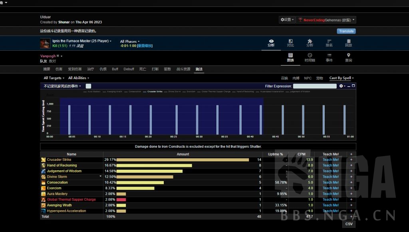The image size is (409, 232).
Task: Open the chart gear settings menu
Action: 342,86
